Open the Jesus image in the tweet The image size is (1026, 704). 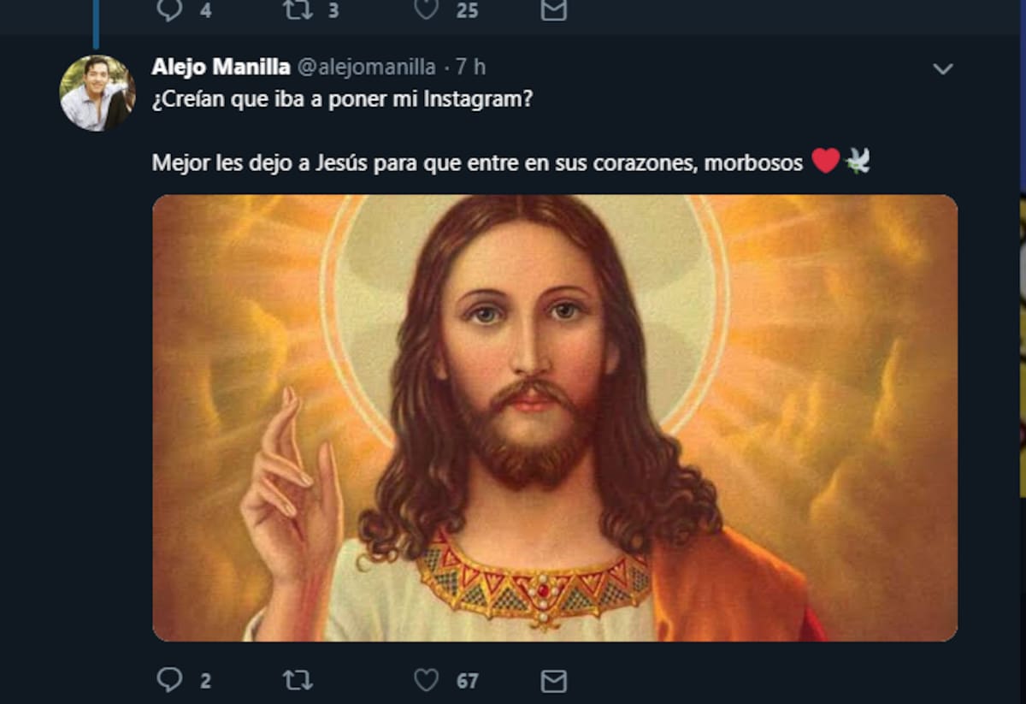pos(554,417)
